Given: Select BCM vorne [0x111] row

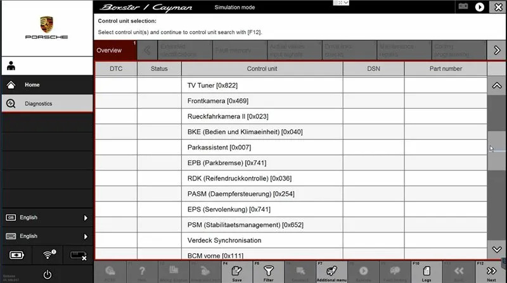Looking at the screenshot, I should coord(291,254).
